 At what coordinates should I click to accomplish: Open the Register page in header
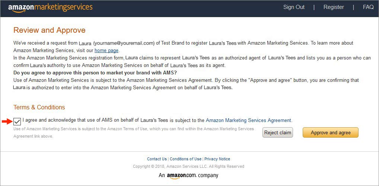click(x=334, y=7)
